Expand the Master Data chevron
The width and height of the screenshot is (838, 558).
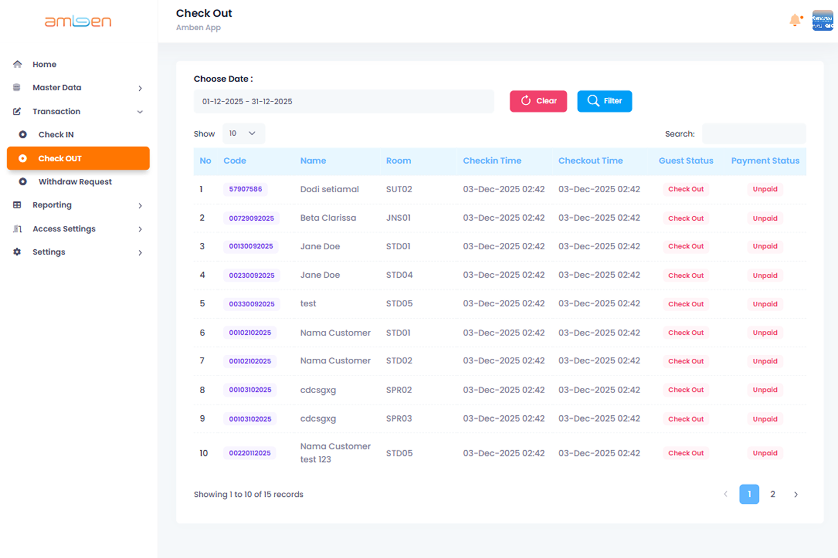(140, 88)
